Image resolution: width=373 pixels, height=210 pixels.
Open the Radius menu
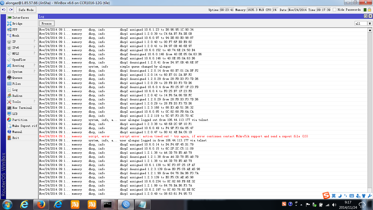pos(22,96)
